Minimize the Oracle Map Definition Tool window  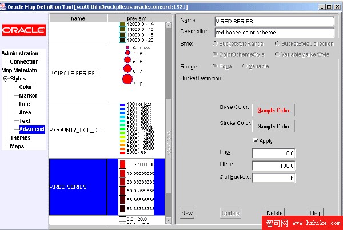321,7
